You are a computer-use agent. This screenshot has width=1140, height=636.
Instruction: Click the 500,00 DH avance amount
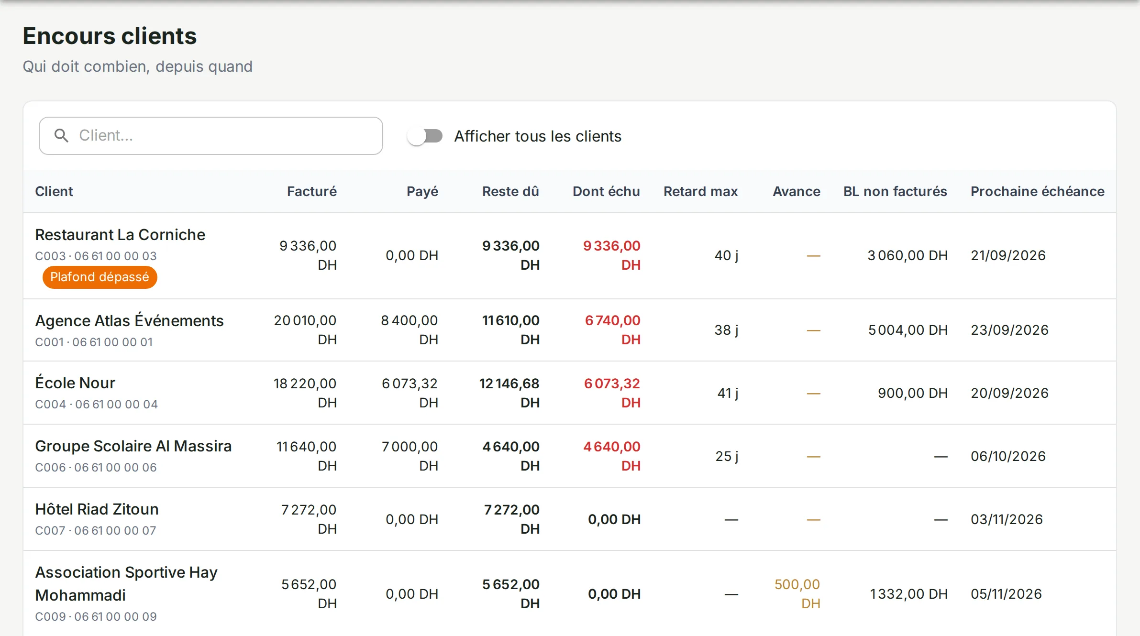click(x=797, y=593)
